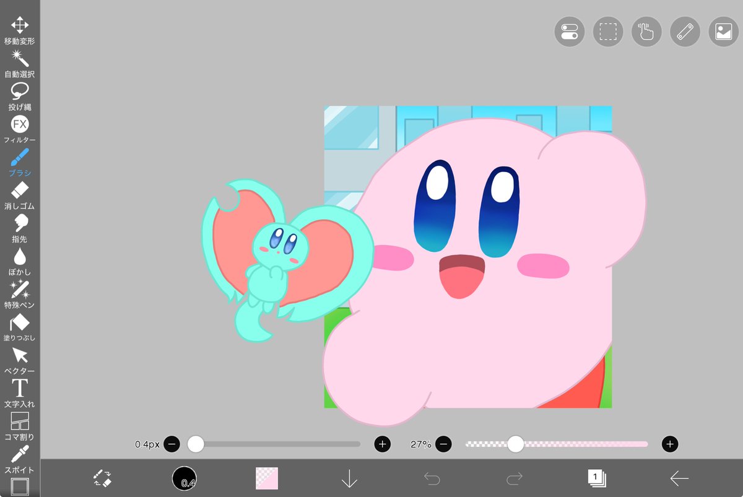
Task: Open the FX Filter (フィルター) tool
Action: coord(20,131)
